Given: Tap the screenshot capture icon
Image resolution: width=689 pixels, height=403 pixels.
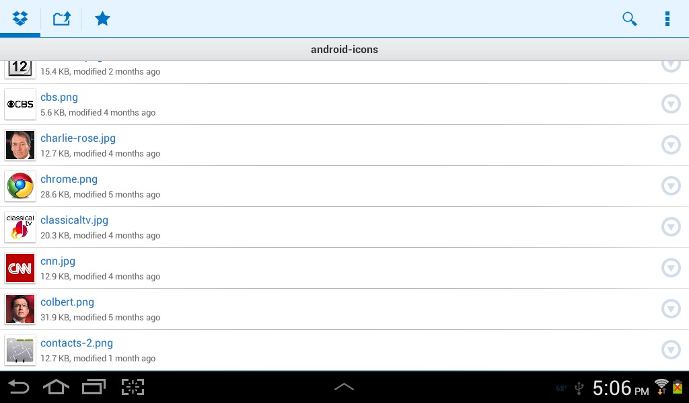Looking at the screenshot, I should (x=133, y=387).
